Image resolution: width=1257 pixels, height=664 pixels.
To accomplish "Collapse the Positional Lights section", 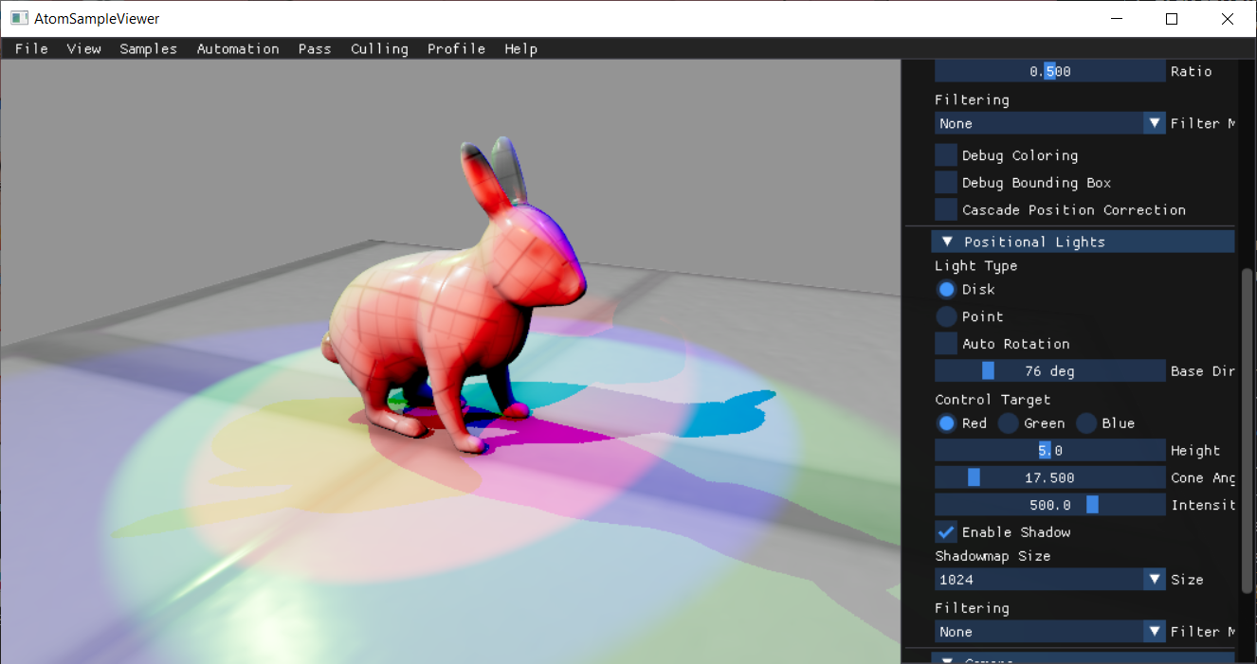I will [x=947, y=241].
